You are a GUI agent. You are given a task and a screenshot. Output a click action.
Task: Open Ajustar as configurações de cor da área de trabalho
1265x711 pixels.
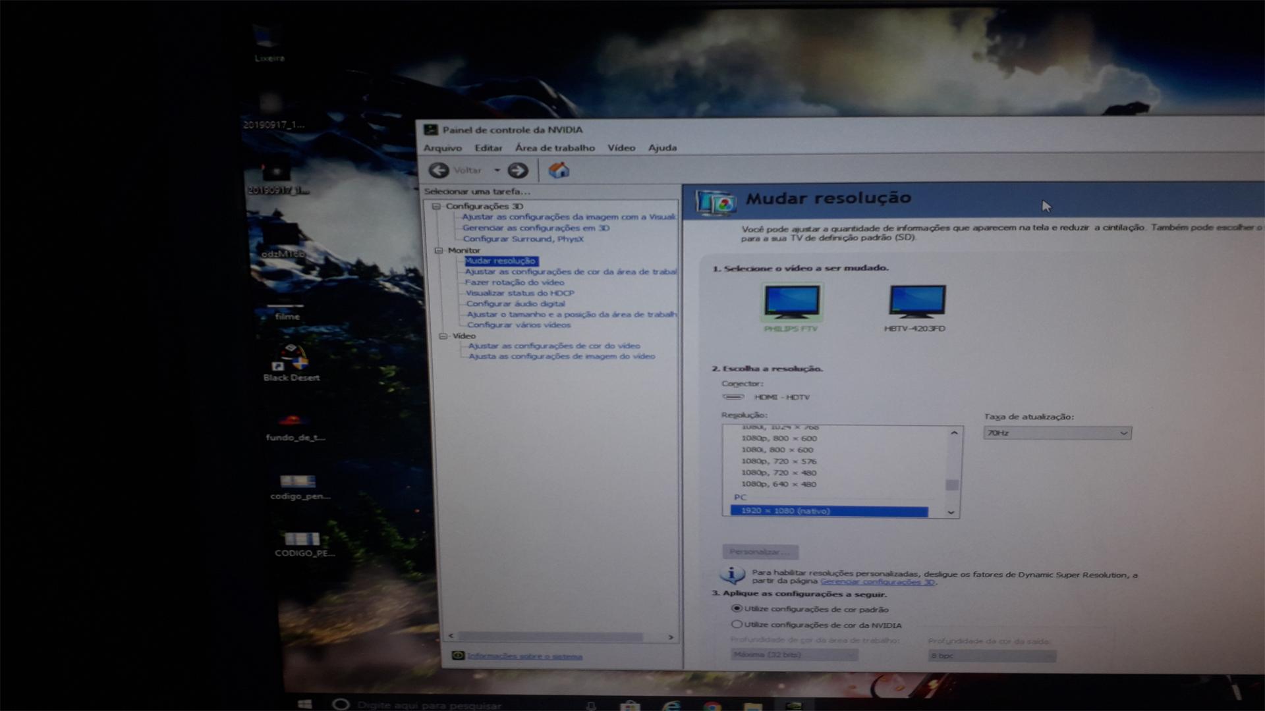click(571, 271)
